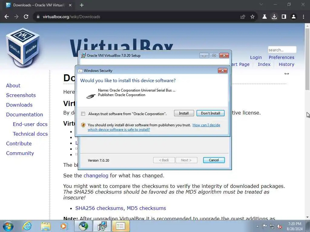The width and height of the screenshot is (310, 232).
Task: Open MD5 checksums link
Action: pyautogui.click(x=146, y=208)
